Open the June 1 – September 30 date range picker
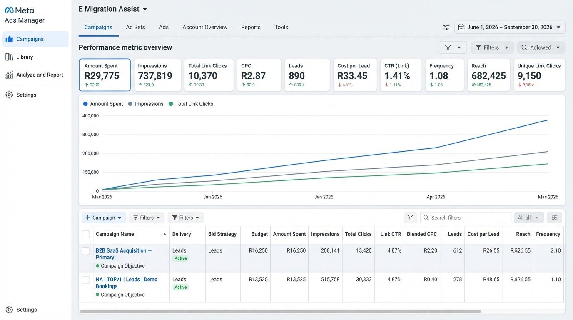Image resolution: width=573 pixels, height=320 pixels. coord(510,27)
